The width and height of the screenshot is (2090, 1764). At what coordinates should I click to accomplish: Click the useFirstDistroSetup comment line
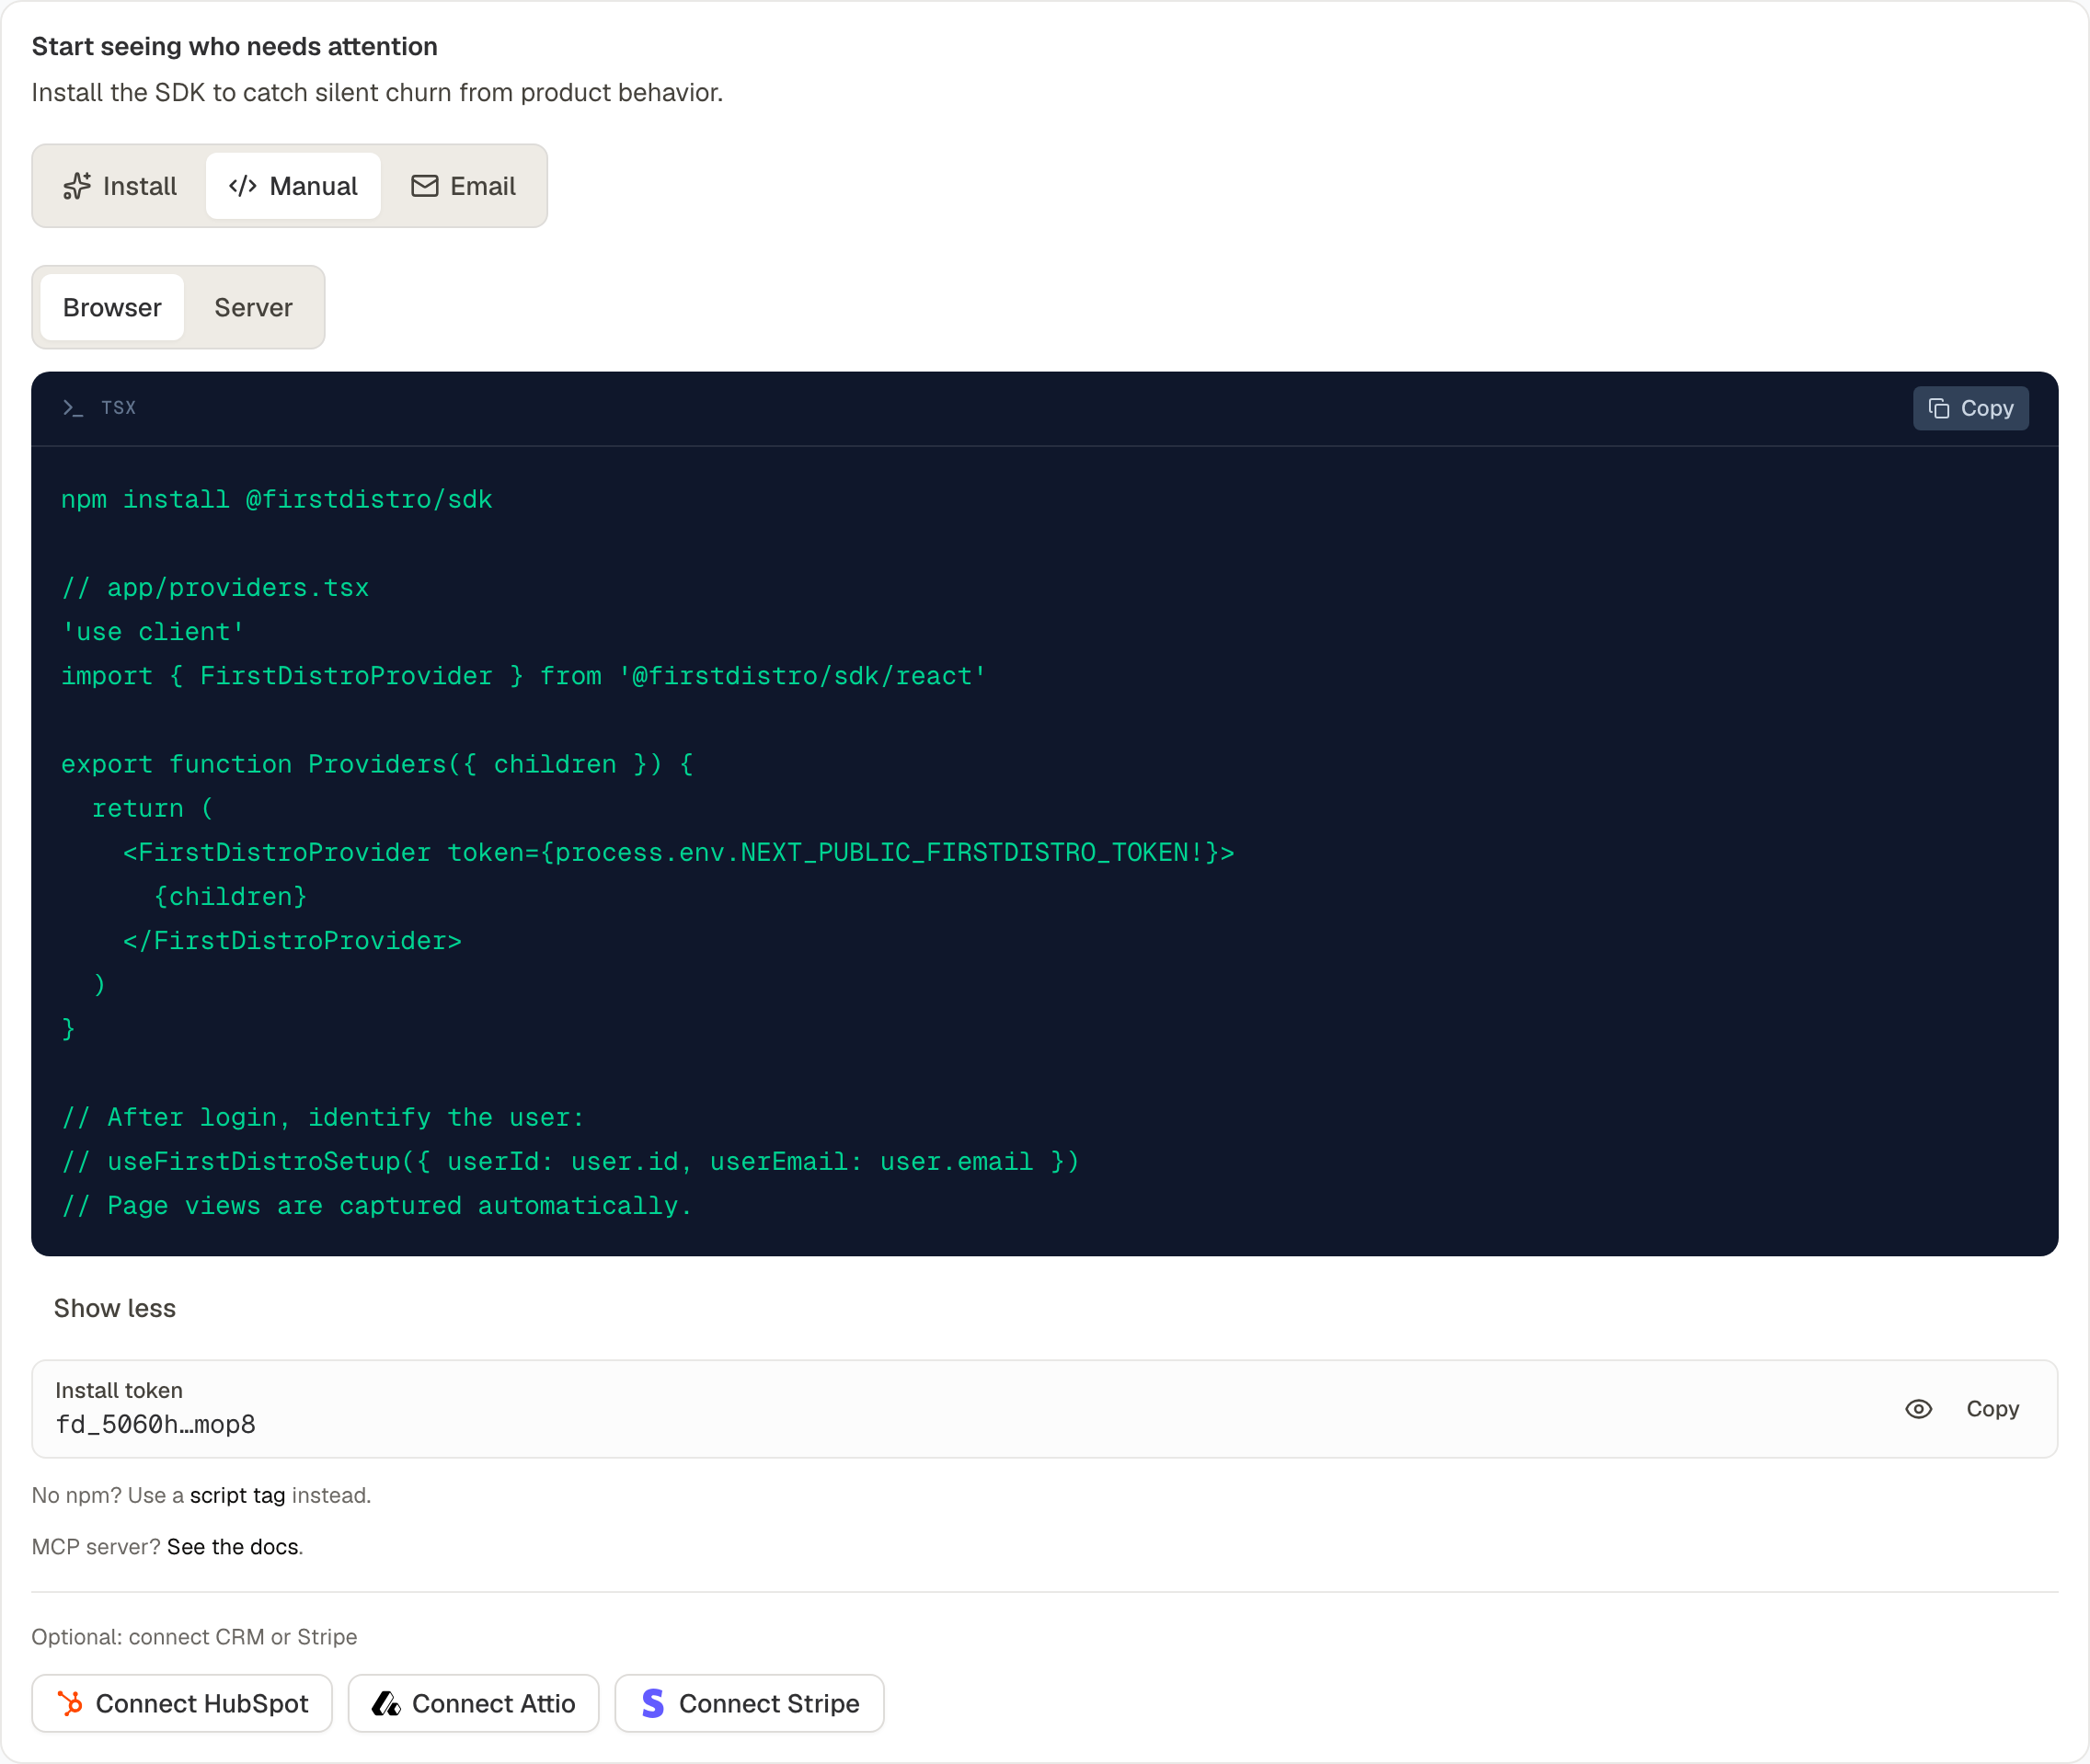click(x=571, y=1161)
